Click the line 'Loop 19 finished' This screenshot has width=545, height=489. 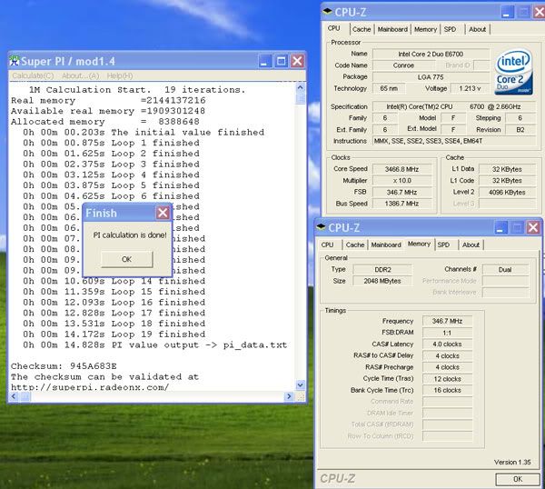158,334
